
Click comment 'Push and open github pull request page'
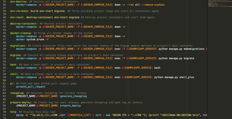[x=48, y=84]
